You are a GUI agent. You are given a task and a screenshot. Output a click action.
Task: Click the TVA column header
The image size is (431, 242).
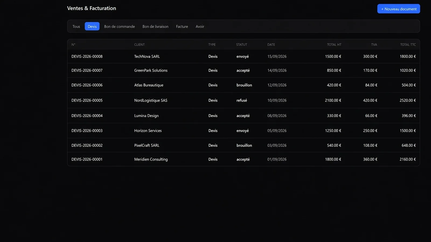[374, 45]
